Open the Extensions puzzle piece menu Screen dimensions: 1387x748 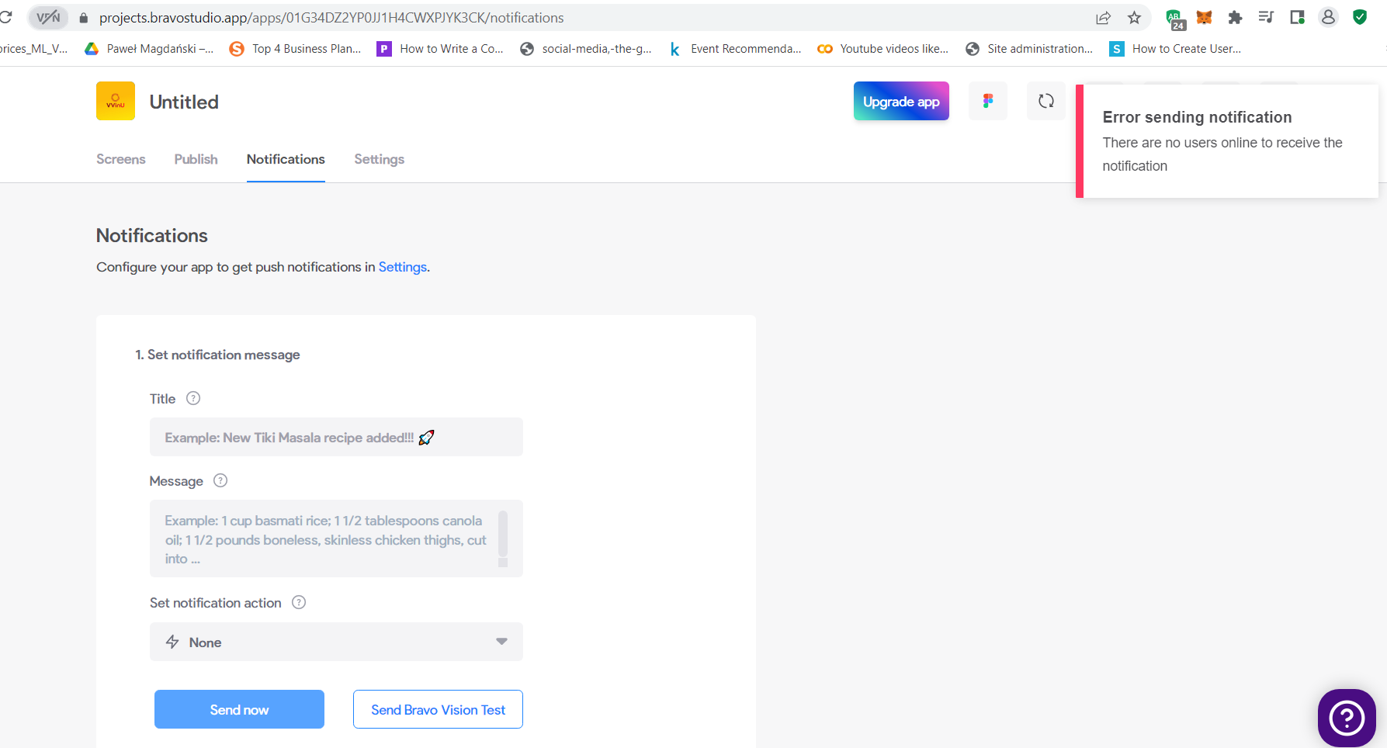tap(1235, 17)
